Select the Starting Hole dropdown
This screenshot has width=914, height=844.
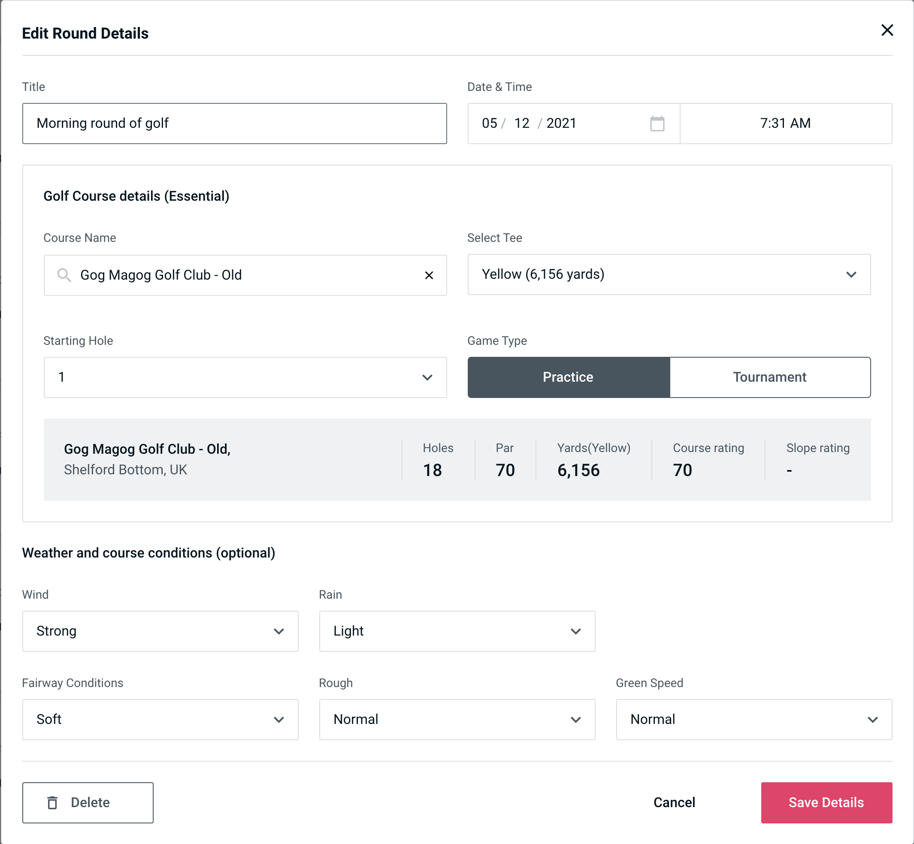[245, 378]
